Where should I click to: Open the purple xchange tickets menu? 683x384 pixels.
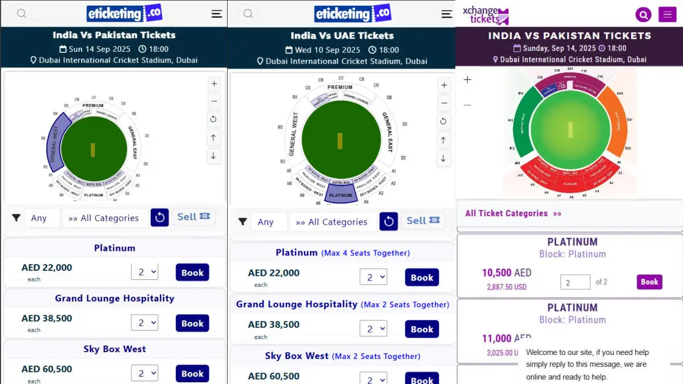tap(667, 14)
